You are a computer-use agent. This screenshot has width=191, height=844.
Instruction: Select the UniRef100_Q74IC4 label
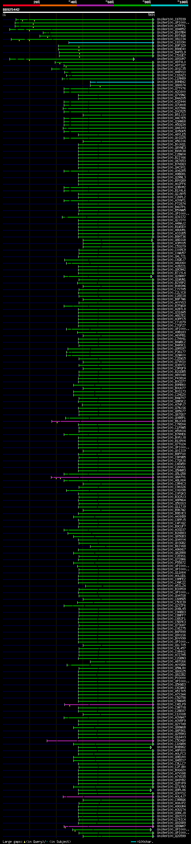pyautogui.click(x=171, y=820)
